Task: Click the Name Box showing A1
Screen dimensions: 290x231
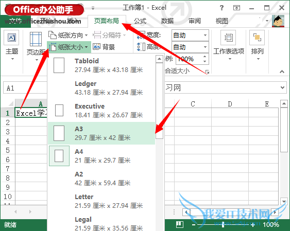Action: [25, 88]
